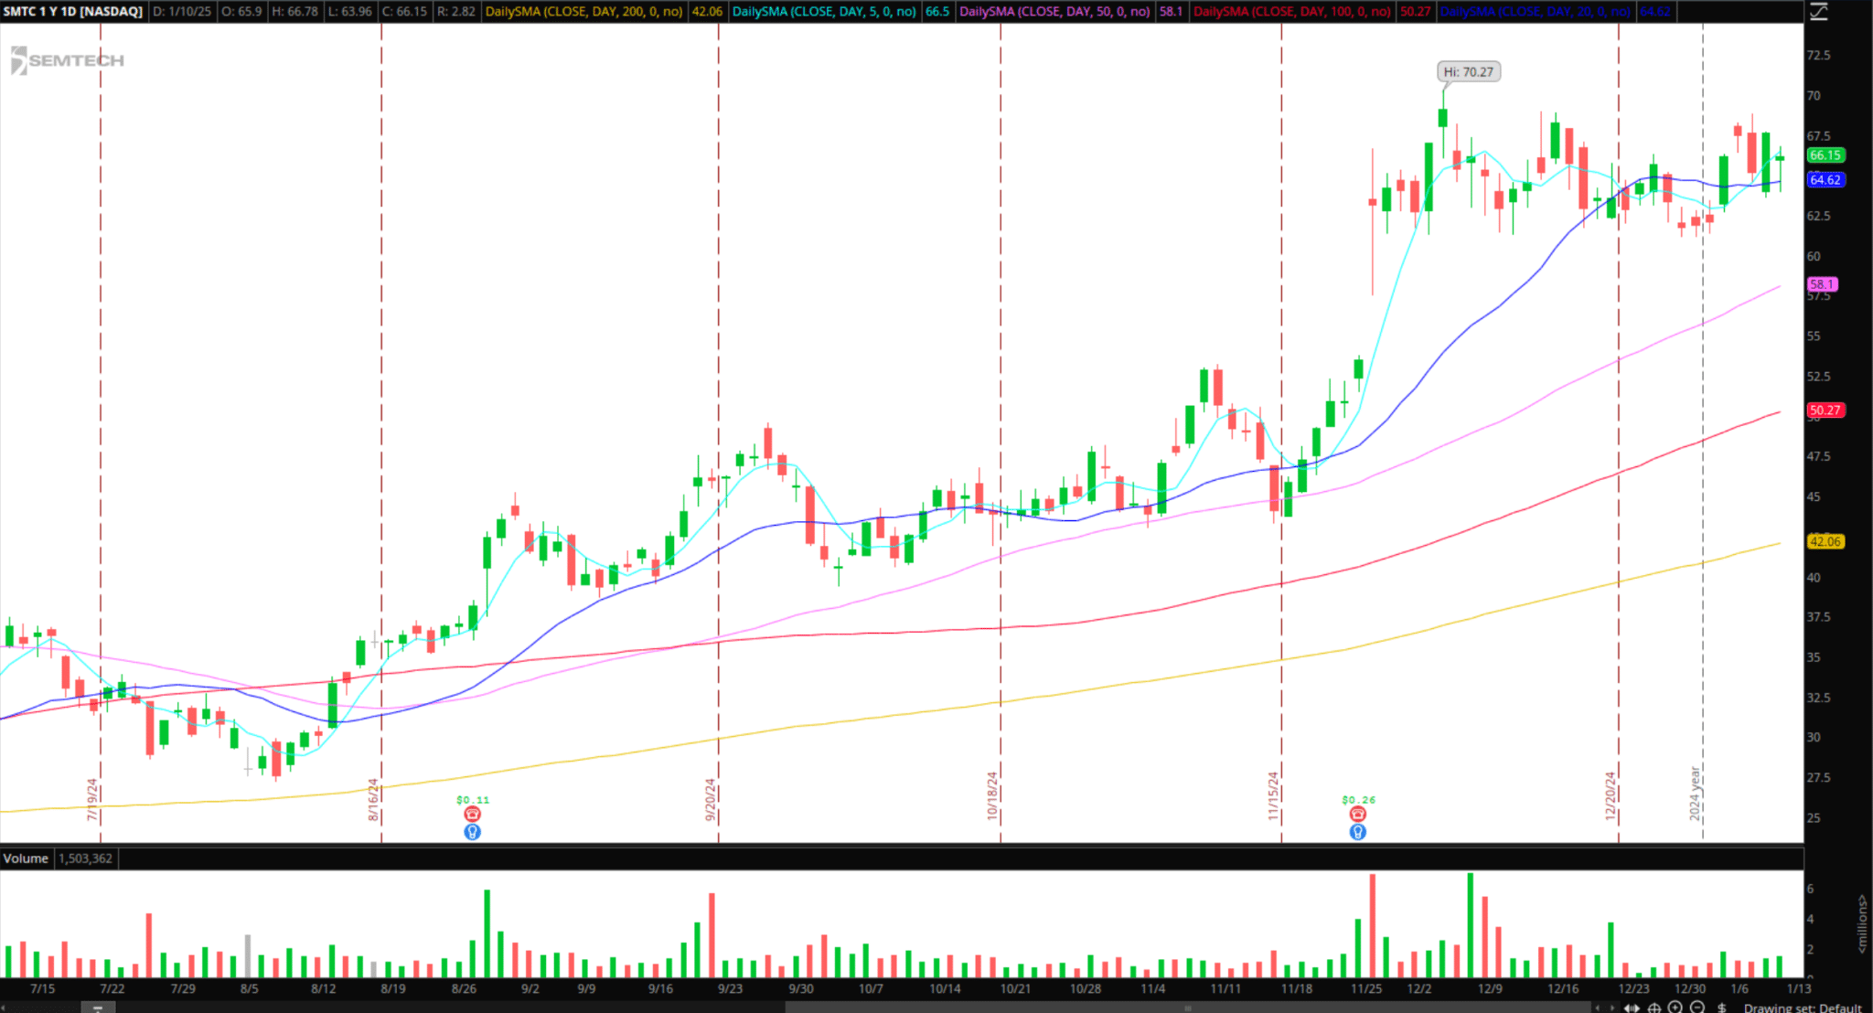Click the red earnings phone icon near 8/26
1873x1013 pixels.
472,814
